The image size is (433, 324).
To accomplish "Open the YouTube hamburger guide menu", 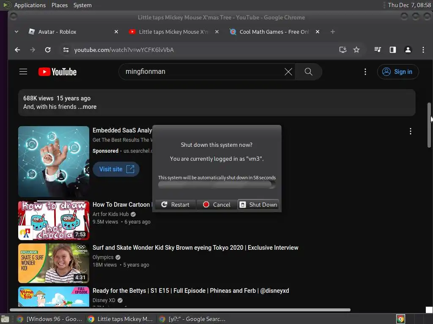I will [23, 72].
